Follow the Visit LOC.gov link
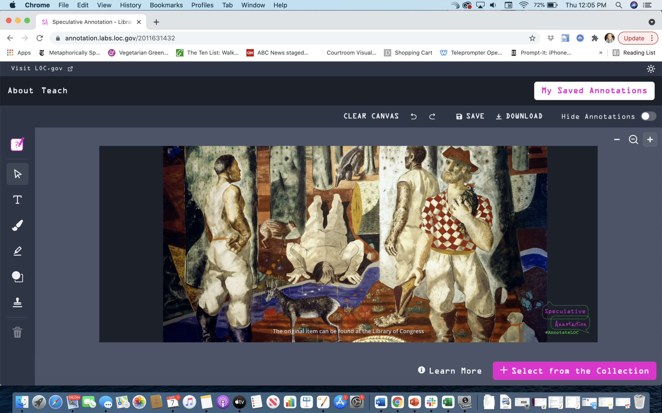The height and width of the screenshot is (413, 662). click(x=42, y=68)
